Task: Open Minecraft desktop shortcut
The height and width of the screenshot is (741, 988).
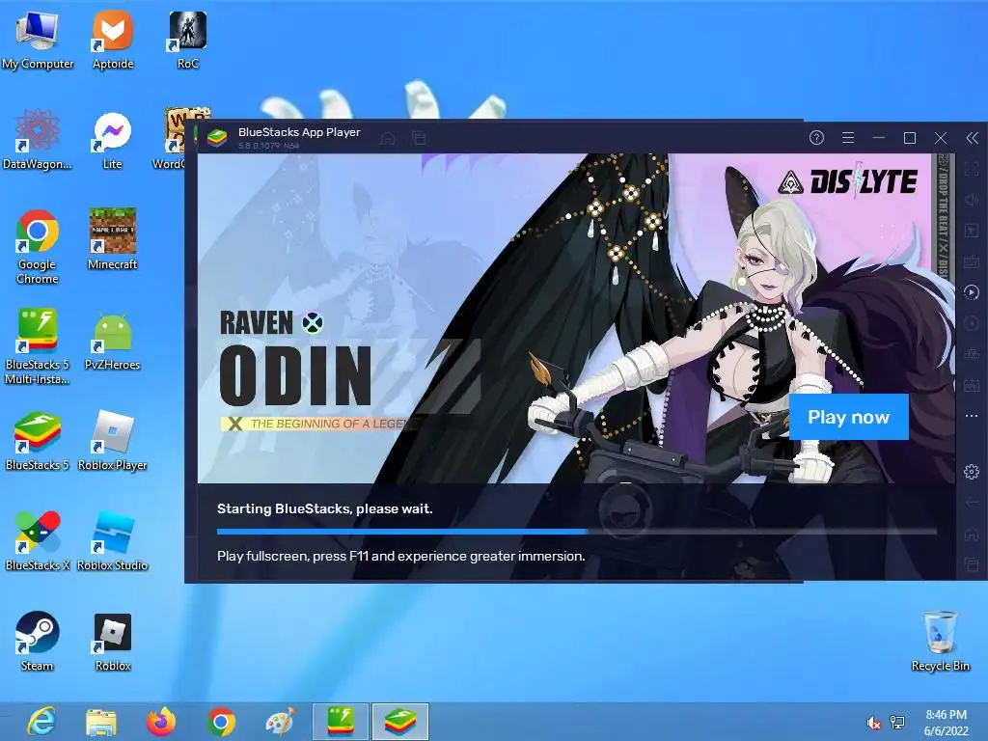Action: 113,239
